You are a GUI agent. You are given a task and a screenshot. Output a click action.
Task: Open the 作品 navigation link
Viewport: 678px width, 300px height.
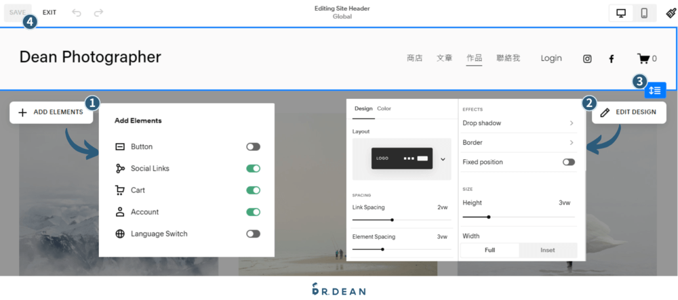(x=475, y=58)
